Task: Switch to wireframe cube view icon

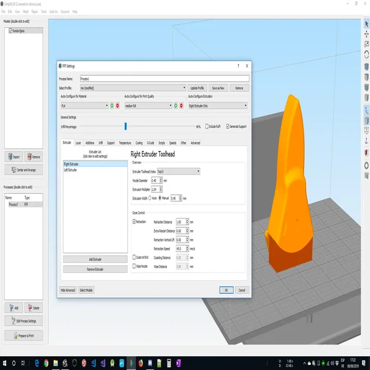Action: tap(366, 130)
